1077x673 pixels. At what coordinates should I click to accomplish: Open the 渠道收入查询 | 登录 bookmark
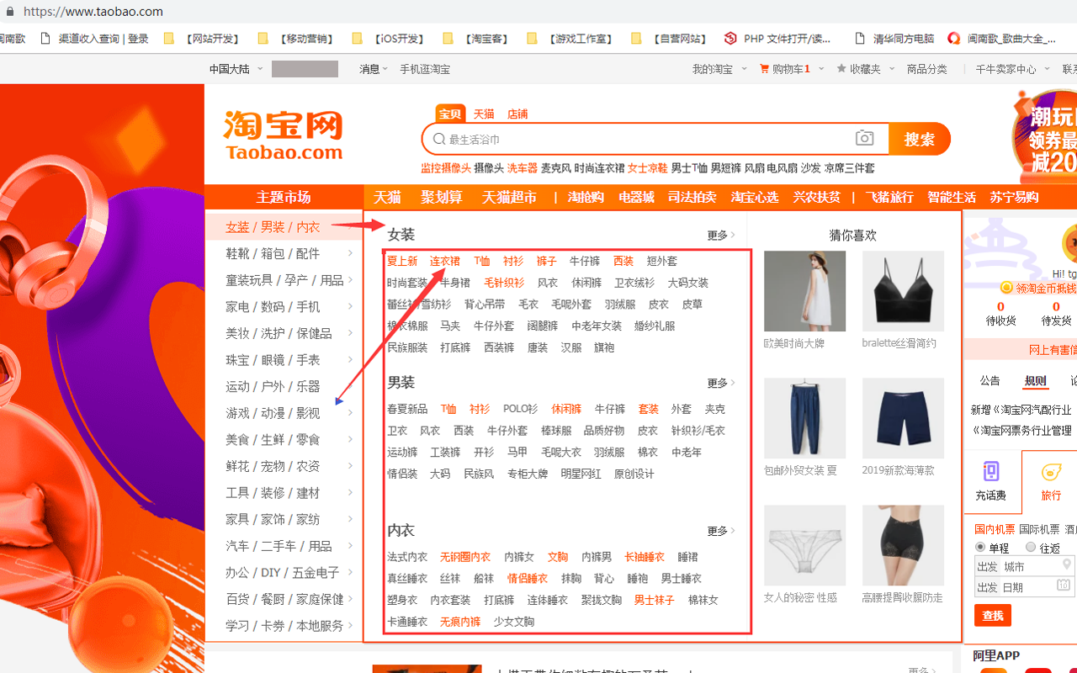[x=94, y=39]
